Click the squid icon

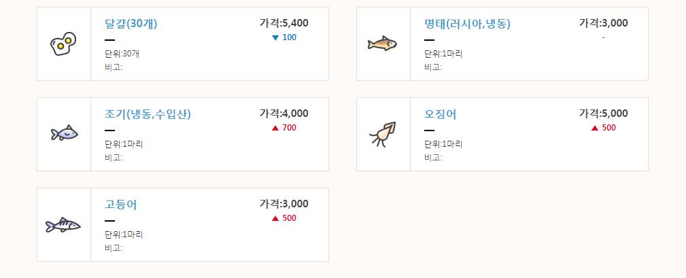click(381, 134)
